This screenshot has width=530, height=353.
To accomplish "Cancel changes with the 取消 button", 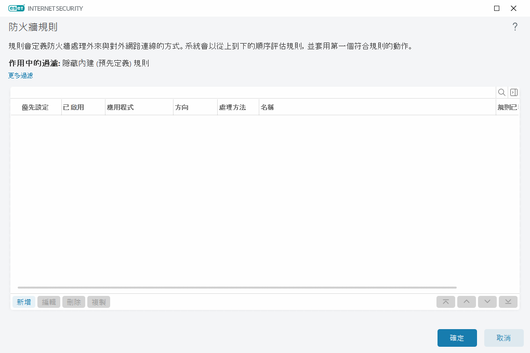I will (x=503, y=337).
